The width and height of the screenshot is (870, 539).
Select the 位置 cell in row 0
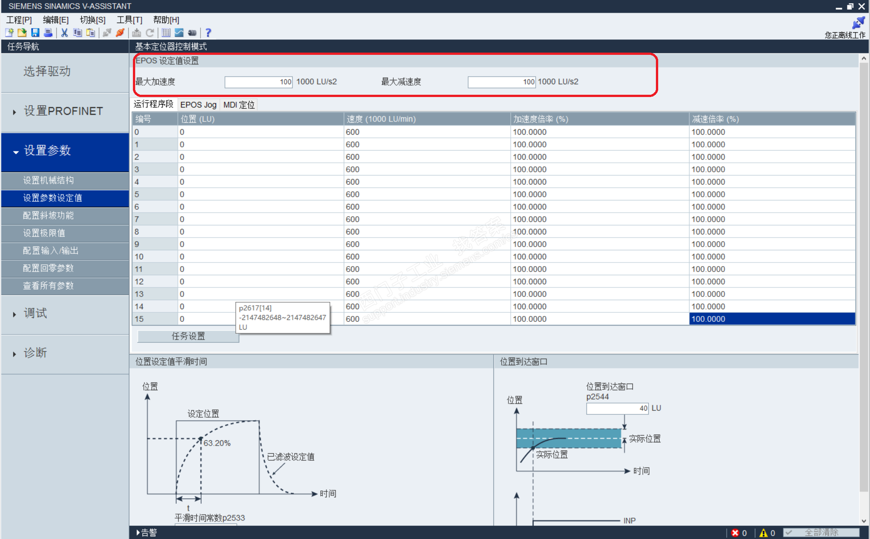pyautogui.click(x=261, y=132)
